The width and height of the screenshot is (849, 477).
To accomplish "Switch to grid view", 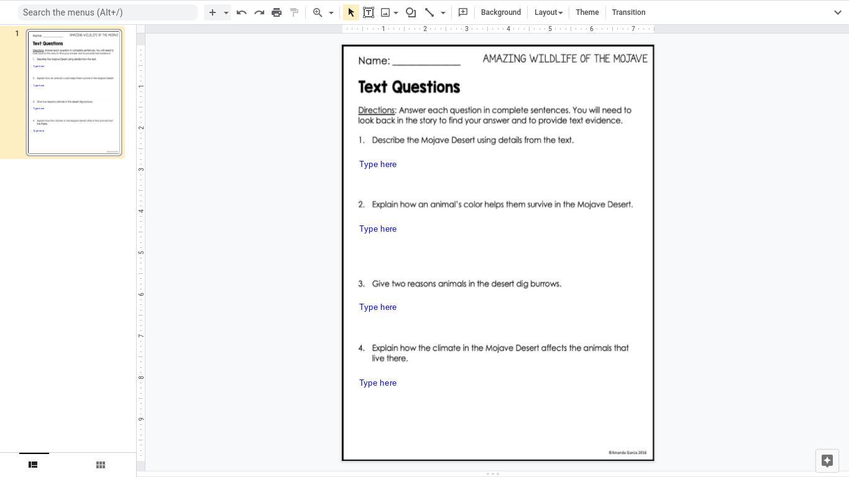I will click(101, 465).
